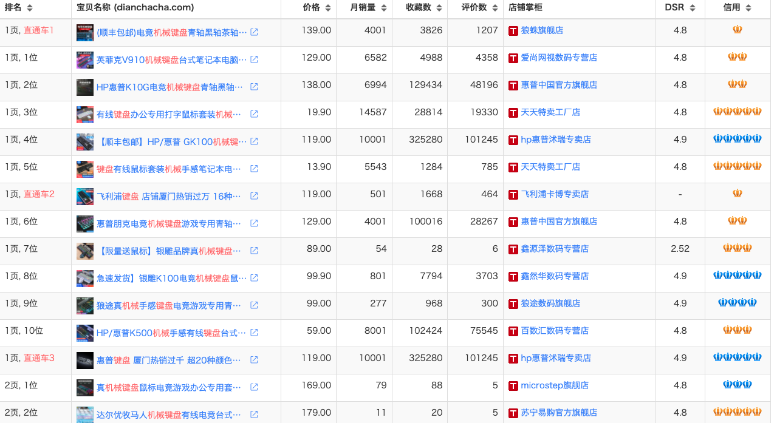Open external link icon for 惠普朋克电竞 item

[254, 223]
